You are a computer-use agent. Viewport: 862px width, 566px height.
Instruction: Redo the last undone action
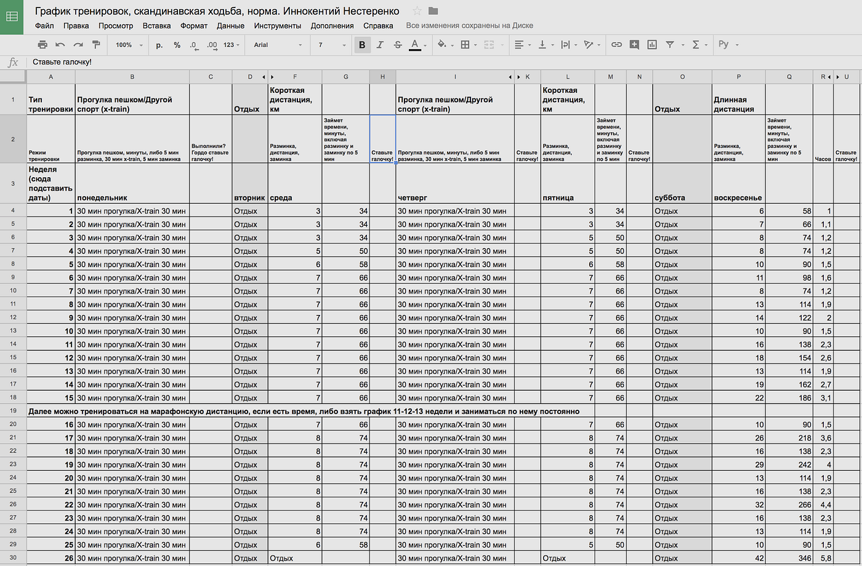point(78,45)
